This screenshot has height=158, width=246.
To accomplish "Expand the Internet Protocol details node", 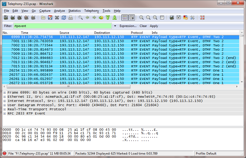I will (4, 101).
